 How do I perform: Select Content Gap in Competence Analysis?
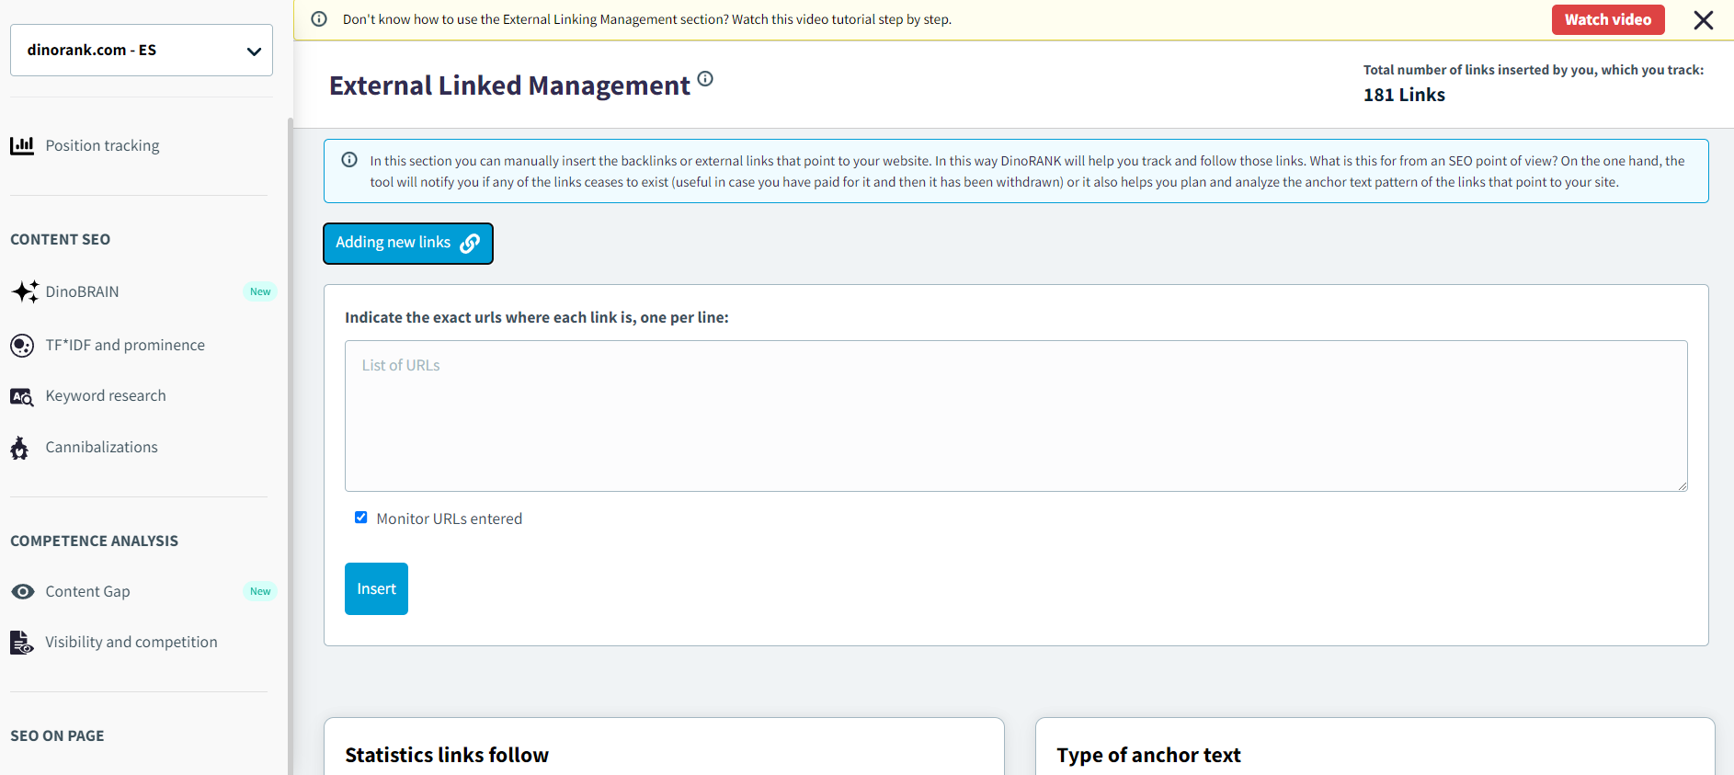88,592
